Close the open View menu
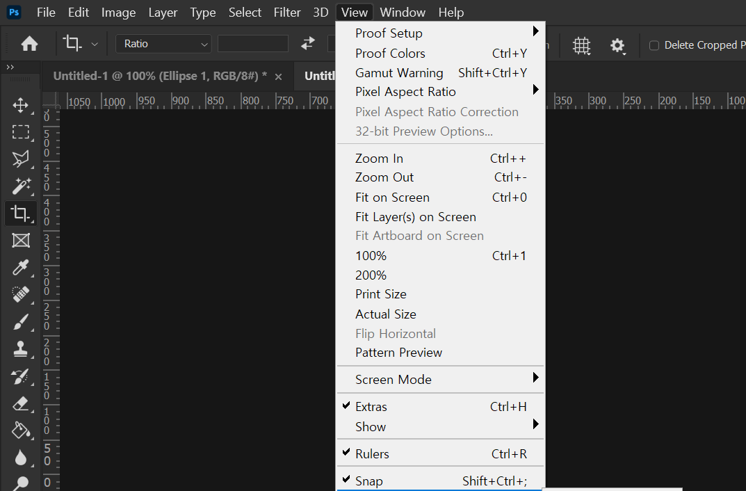The height and width of the screenshot is (491, 746). point(355,13)
